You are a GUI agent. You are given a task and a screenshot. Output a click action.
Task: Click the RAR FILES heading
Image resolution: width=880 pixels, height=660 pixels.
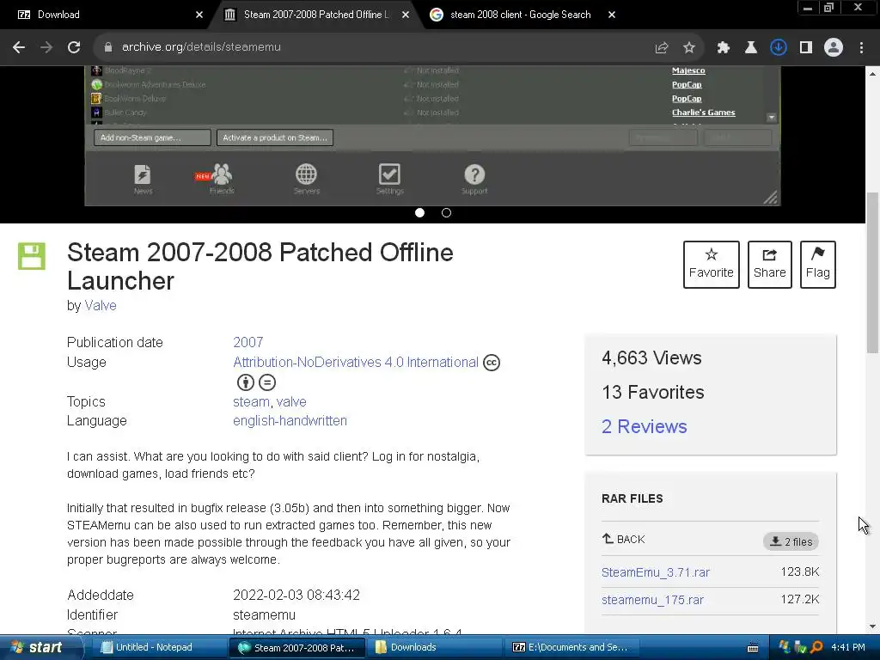click(632, 498)
